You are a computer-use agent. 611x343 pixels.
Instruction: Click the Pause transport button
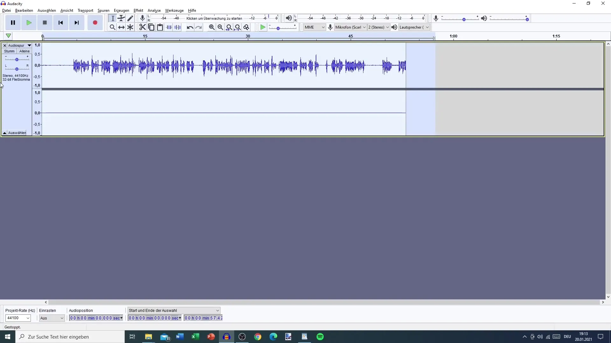point(13,23)
